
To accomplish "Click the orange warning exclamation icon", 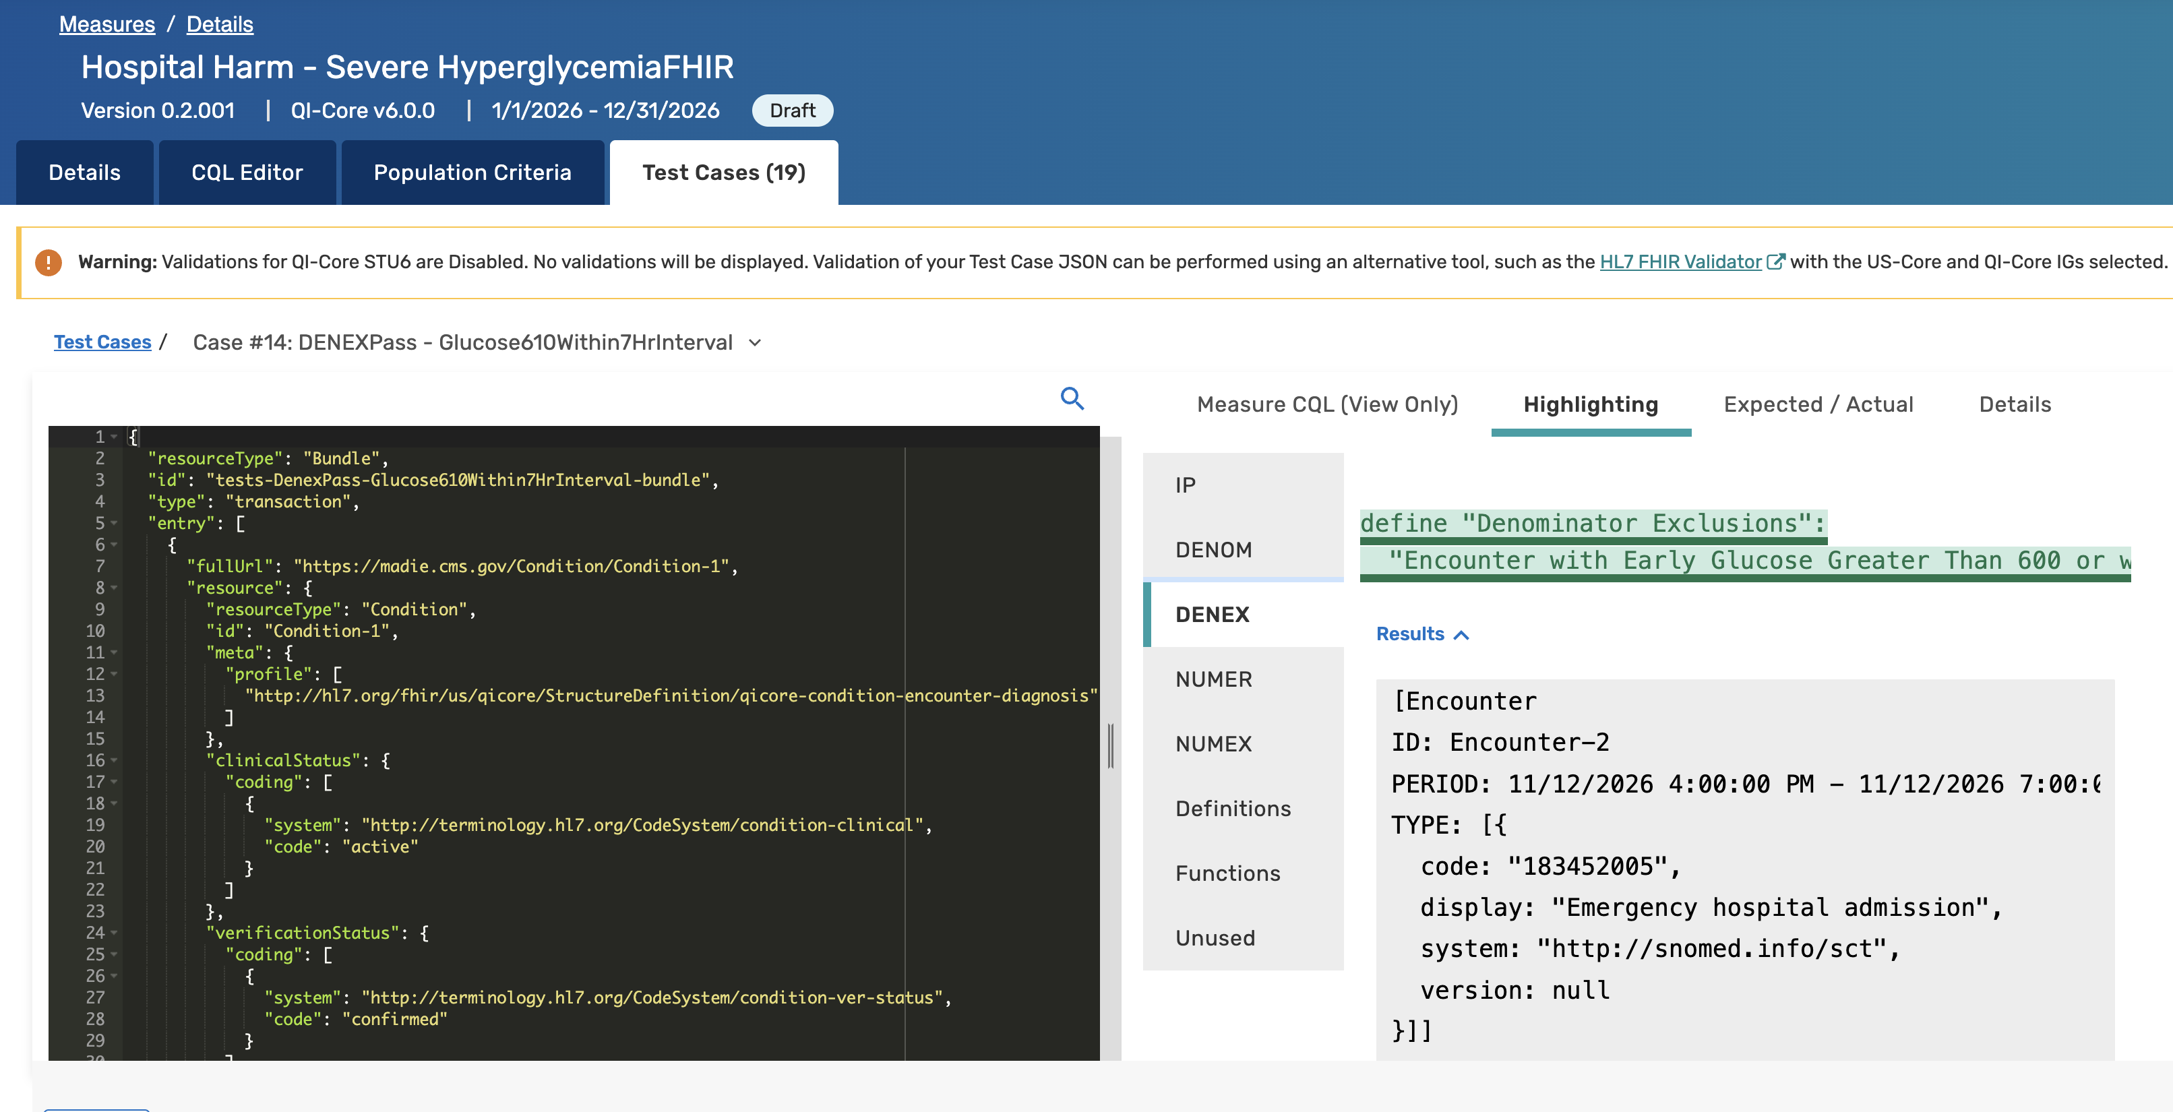I will 48,262.
